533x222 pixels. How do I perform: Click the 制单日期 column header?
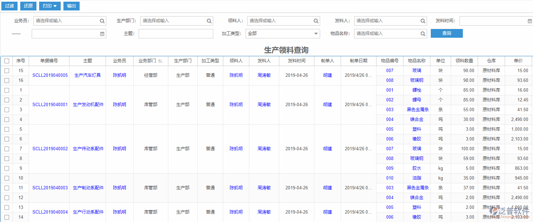(x=358, y=61)
